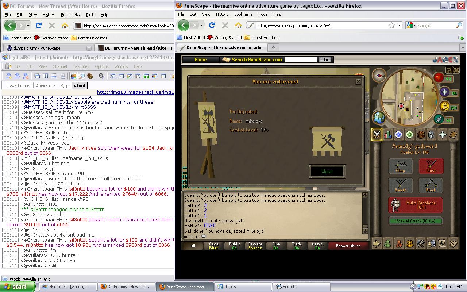Screen dimensions: 467x292
Task: Click the Summoning wolf orb
Action: [x=439, y=119]
